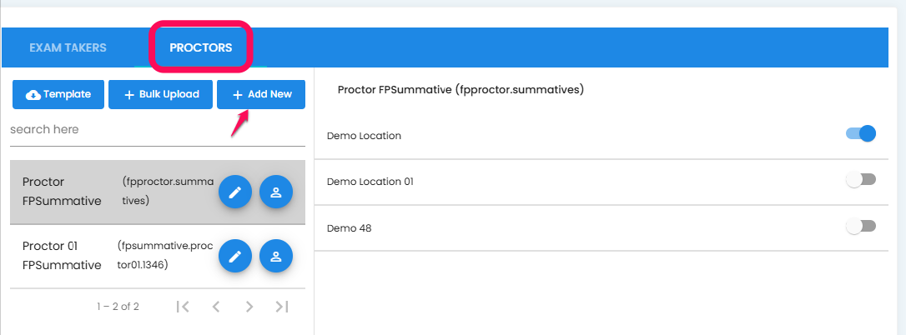Image resolution: width=906 pixels, height=335 pixels.
Task: Go to the first page of proctors
Action: (183, 307)
